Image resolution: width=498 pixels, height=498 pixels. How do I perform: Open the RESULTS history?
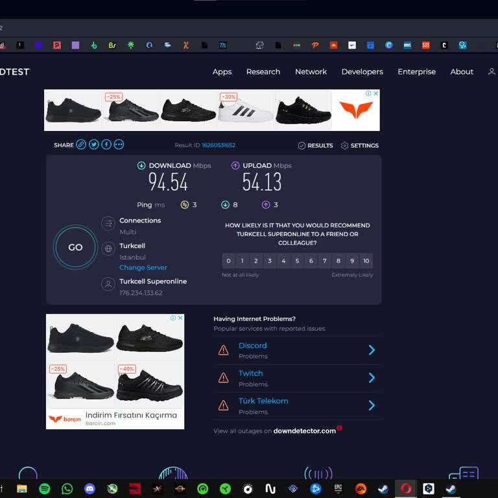click(x=315, y=145)
